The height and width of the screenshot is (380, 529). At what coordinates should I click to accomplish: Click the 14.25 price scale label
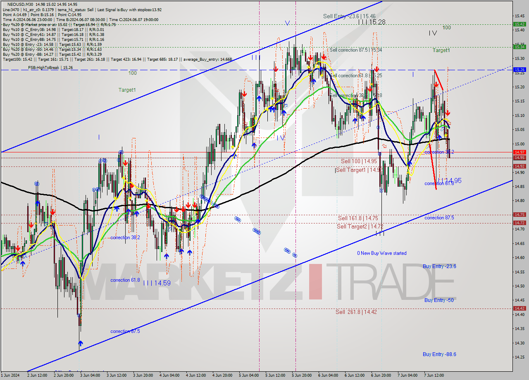pyautogui.click(x=519, y=357)
